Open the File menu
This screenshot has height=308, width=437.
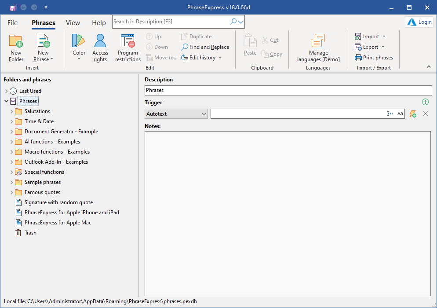tap(12, 23)
